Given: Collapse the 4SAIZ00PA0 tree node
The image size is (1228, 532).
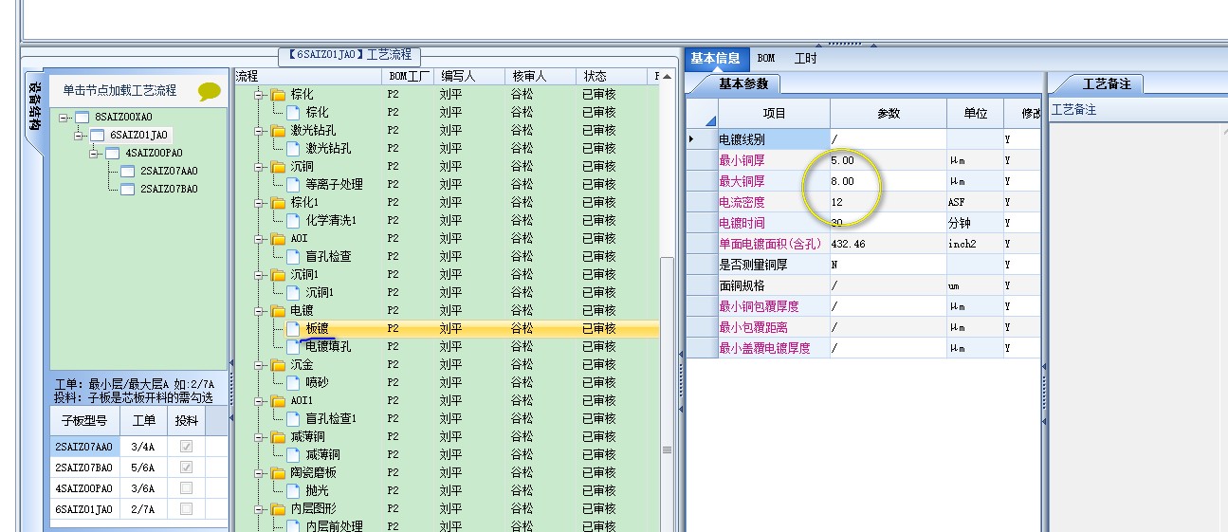Looking at the screenshot, I should [94, 154].
